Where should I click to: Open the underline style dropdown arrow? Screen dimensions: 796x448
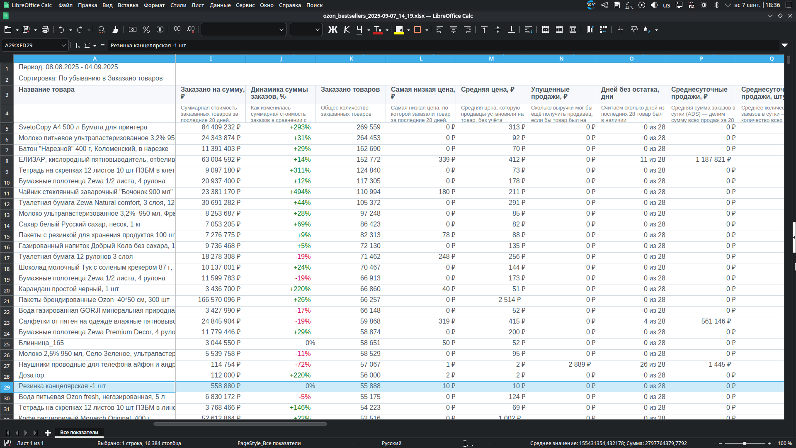point(369,30)
